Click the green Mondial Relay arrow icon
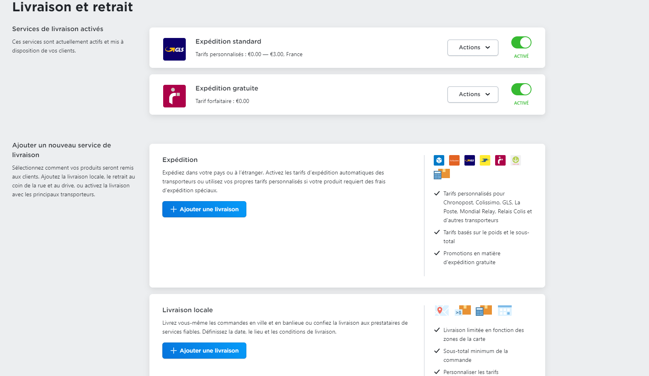 point(515,160)
